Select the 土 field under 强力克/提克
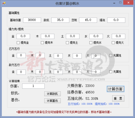This screenshot has width=135, height=118. [x=73, y=36]
